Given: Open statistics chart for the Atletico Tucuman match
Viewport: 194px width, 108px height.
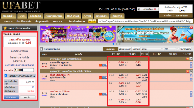Looking at the screenshot, I should click(x=191, y=63).
